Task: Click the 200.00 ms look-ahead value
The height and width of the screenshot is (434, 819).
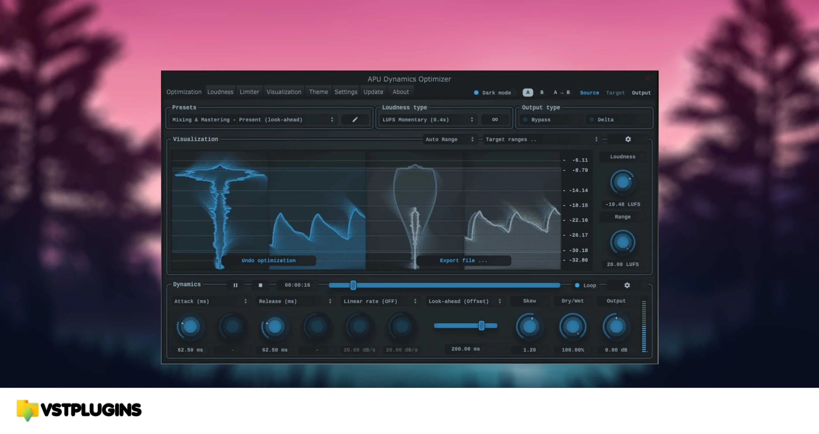Action: click(x=465, y=349)
